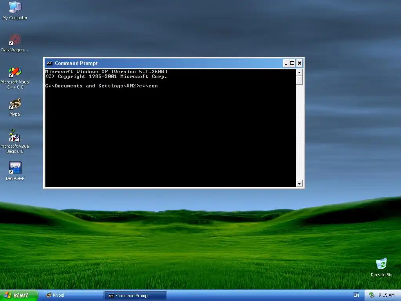This screenshot has height=301, width=401.
Task: Select the Mypal raccoon desktop icon
Action: pyautogui.click(x=15, y=107)
